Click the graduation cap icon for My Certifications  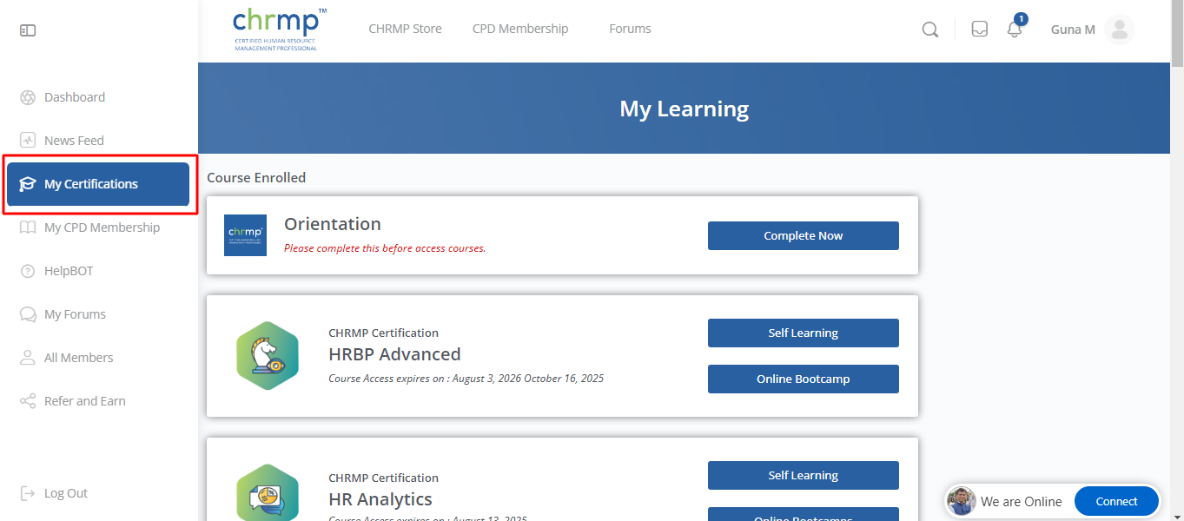point(28,184)
